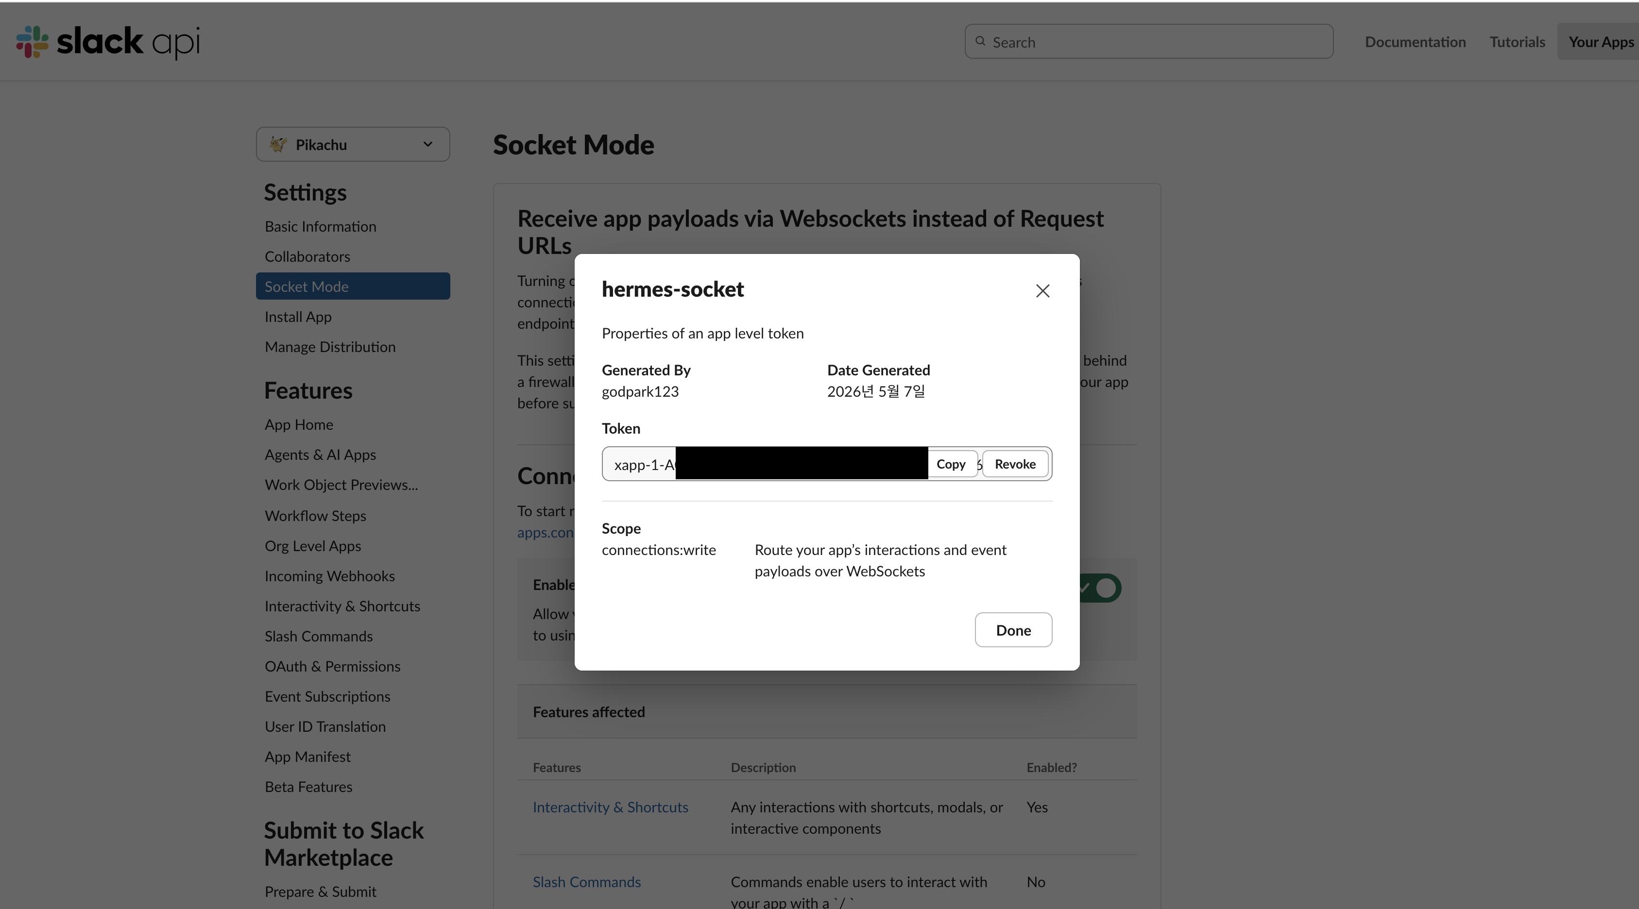Click the Submit to Slack Marketplace heading
Screen dimensions: 1639x909
pos(343,844)
